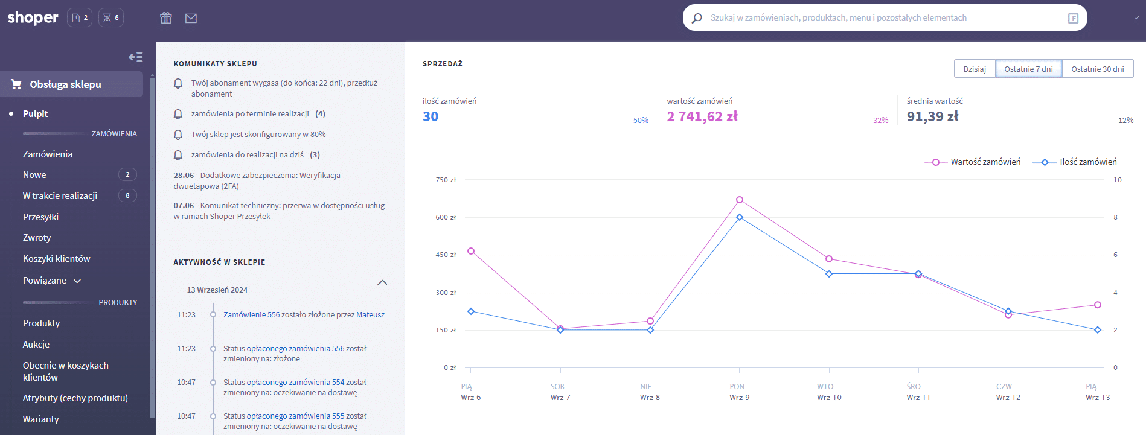Open the gift icon in top bar
The width and height of the screenshot is (1146, 435).
pyautogui.click(x=166, y=18)
